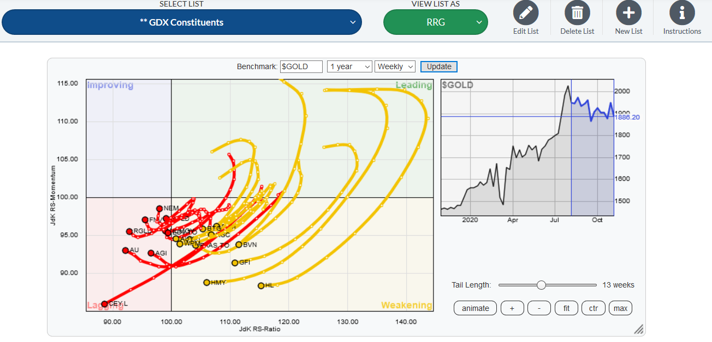Image resolution: width=712 pixels, height=342 pixels.
Task: Click the Edit List pencil icon
Action: point(525,13)
